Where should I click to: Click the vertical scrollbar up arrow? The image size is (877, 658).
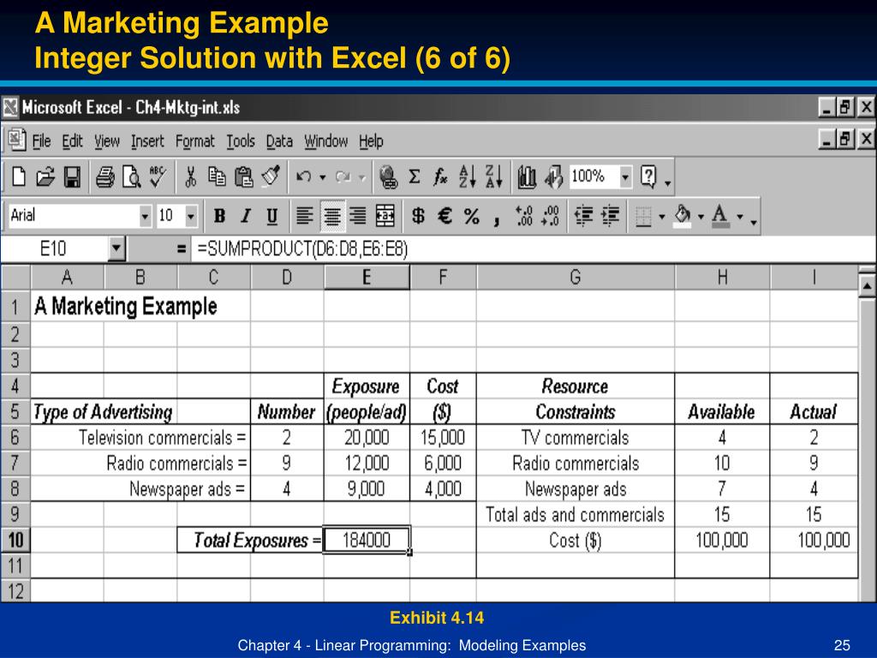(x=867, y=286)
